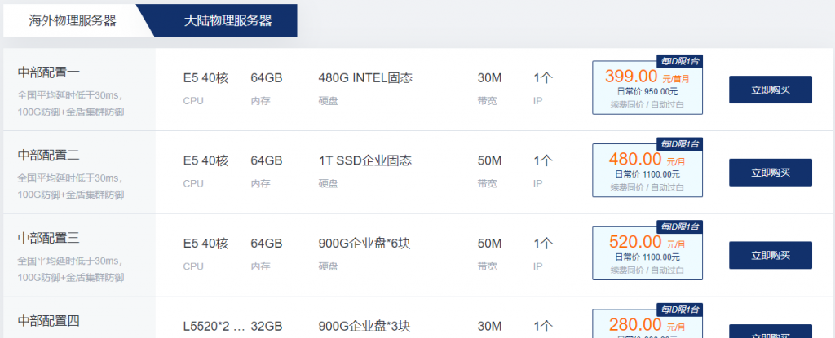
Task: Click 续费同价 / 自动过白 in 中部配置一
Action: click(x=647, y=104)
